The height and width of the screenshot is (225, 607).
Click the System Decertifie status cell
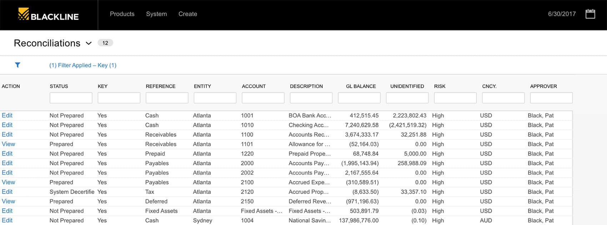click(x=72, y=192)
